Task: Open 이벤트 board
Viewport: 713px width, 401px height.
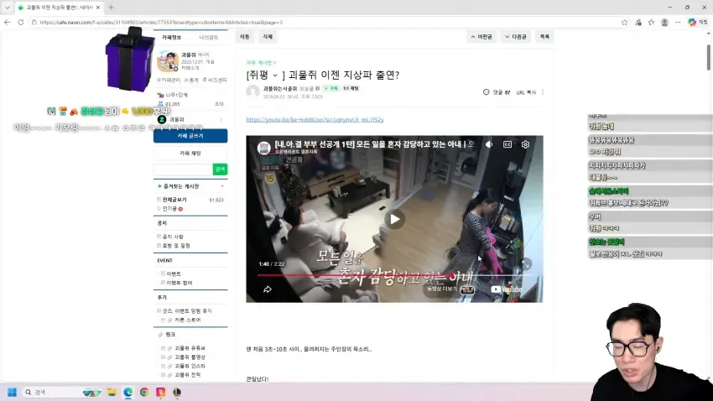Action: [174, 273]
